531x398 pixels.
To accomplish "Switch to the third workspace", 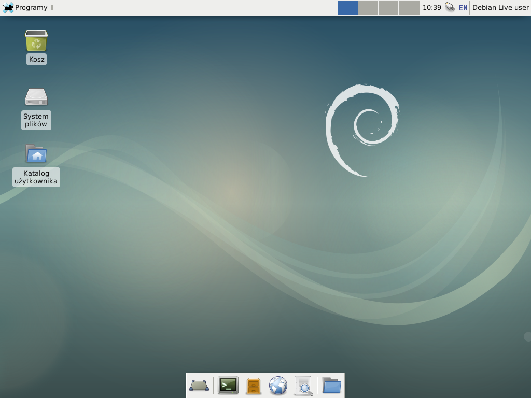I will [x=388, y=8].
